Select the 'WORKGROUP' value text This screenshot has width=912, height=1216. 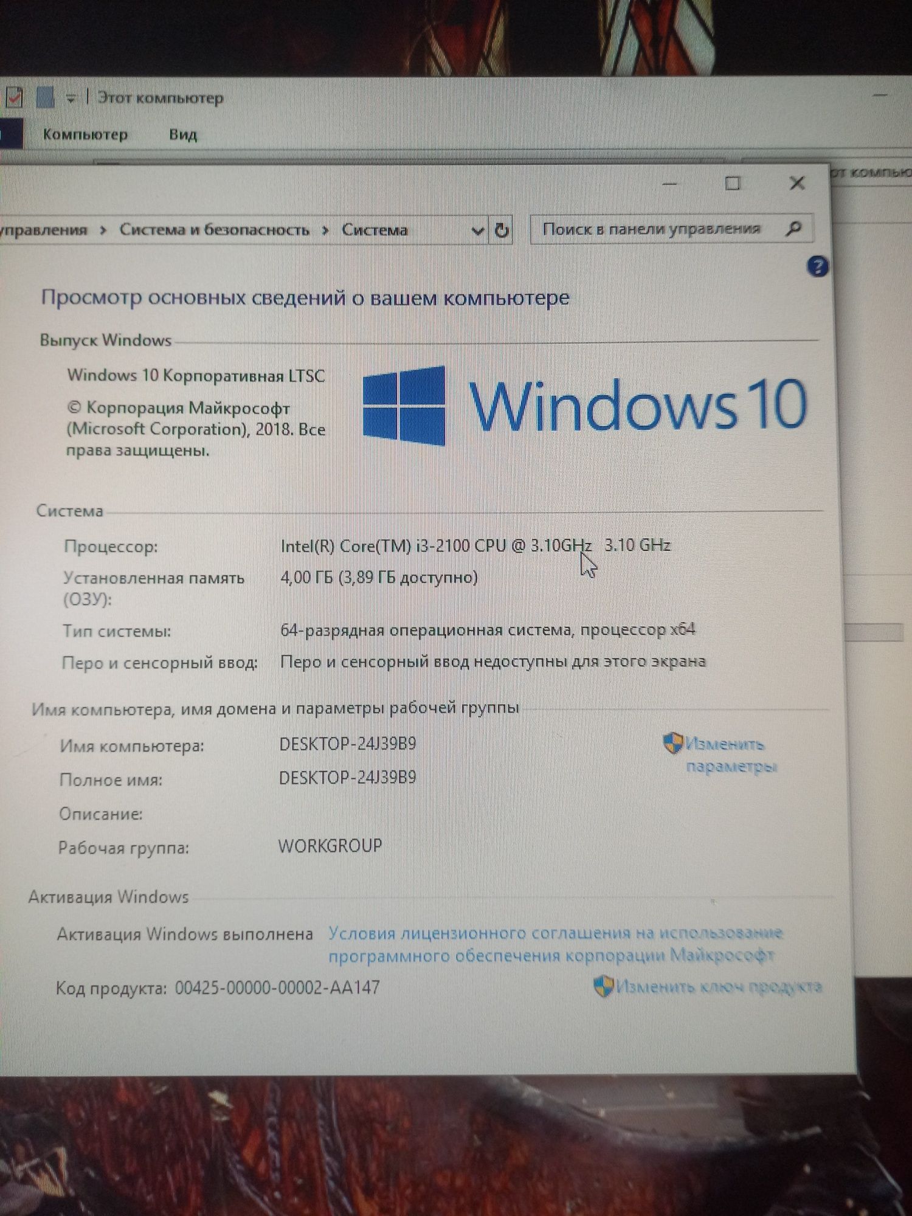[330, 846]
